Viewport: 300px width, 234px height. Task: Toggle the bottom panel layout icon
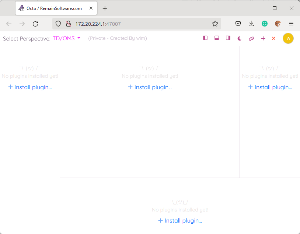coord(217,38)
